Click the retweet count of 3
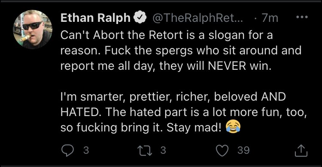This screenshot has width=322, height=167. (x=163, y=150)
